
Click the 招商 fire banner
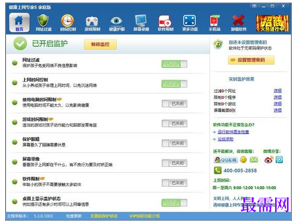click(272, 23)
